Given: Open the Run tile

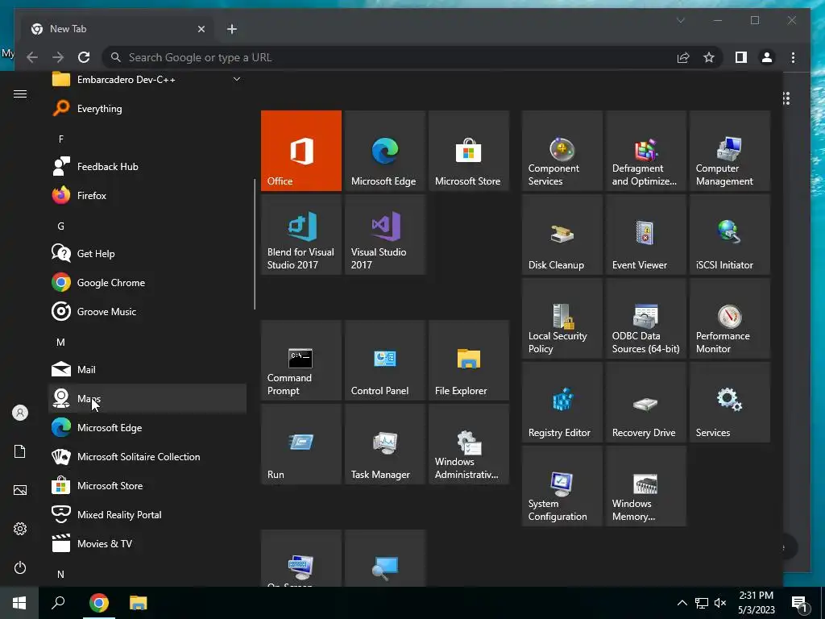Looking at the screenshot, I should pyautogui.click(x=301, y=444).
